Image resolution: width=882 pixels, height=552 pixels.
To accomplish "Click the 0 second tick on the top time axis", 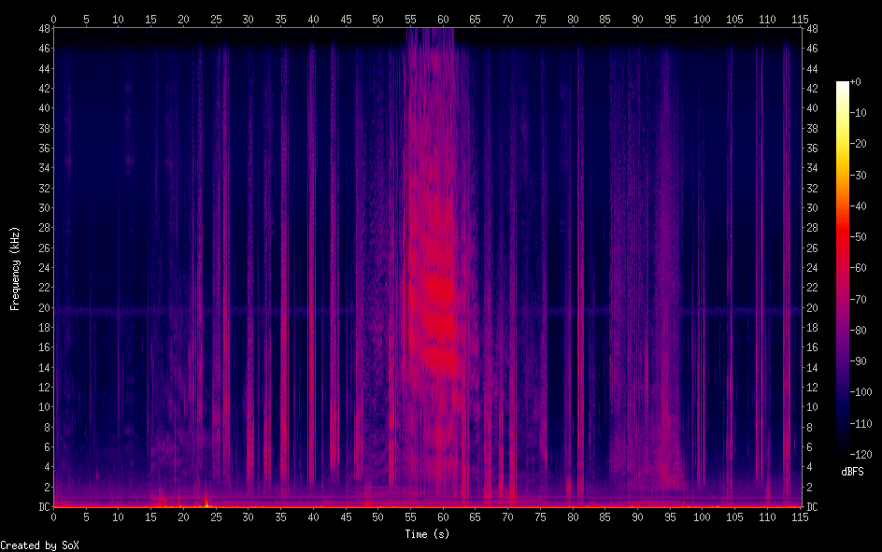I will pyautogui.click(x=53, y=19).
